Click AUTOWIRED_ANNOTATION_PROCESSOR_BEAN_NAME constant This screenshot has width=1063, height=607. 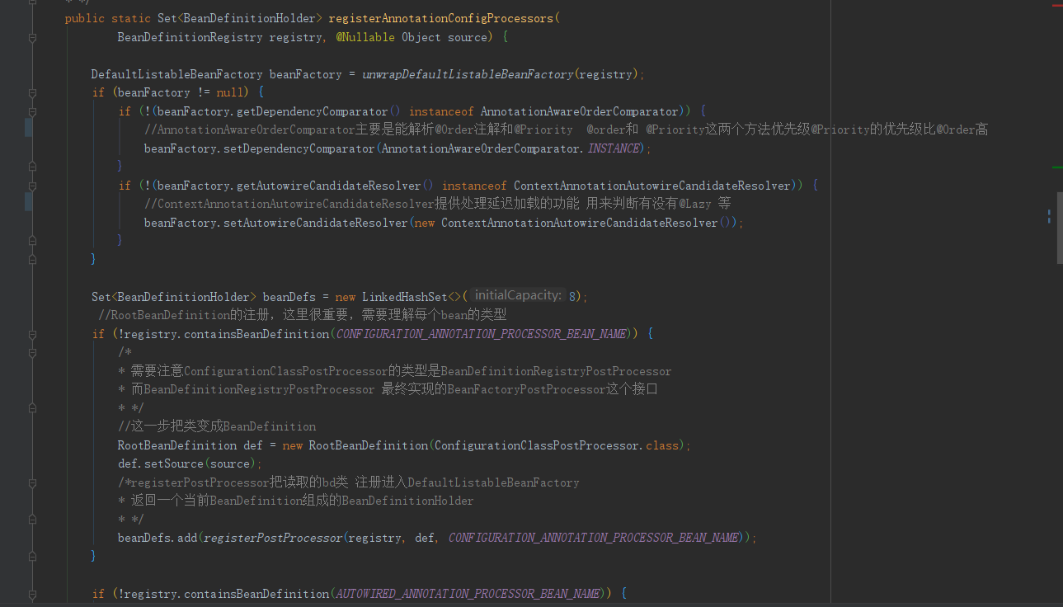tap(468, 594)
